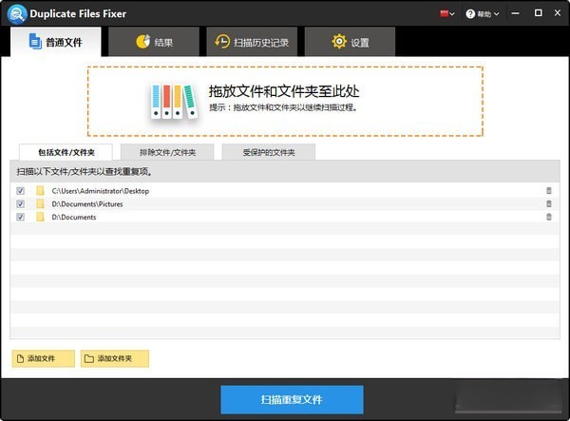Click the document icon on 普通文件 tab

(x=35, y=42)
